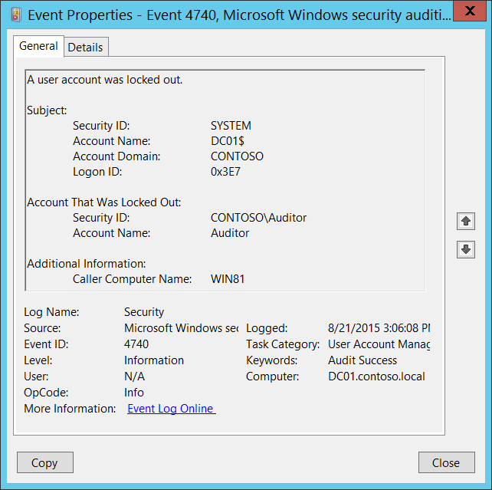This screenshot has height=490, width=492.
Task: Click the Source value Microsoft Windows
Action: tap(181, 328)
